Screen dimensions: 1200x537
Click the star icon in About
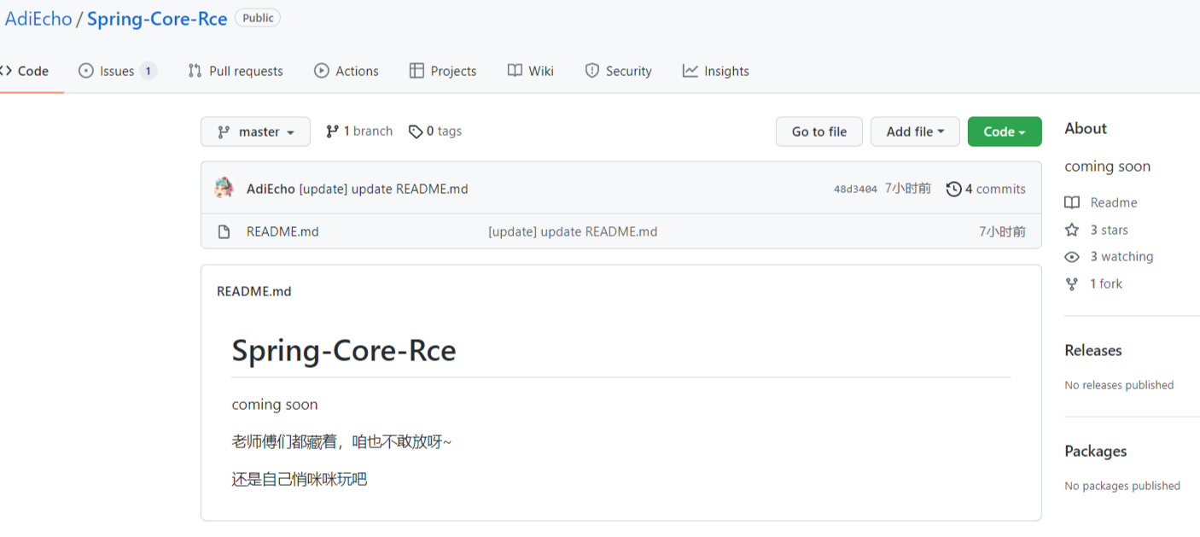1072,230
